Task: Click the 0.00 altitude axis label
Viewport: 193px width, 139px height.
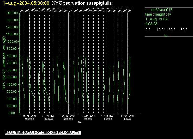Action: coord(12,113)
